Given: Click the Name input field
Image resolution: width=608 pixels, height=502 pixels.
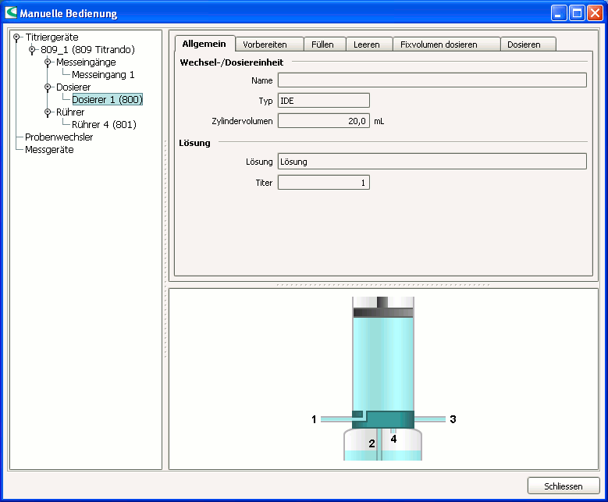Looking at the screenshot, I should [x=432, y=80].
